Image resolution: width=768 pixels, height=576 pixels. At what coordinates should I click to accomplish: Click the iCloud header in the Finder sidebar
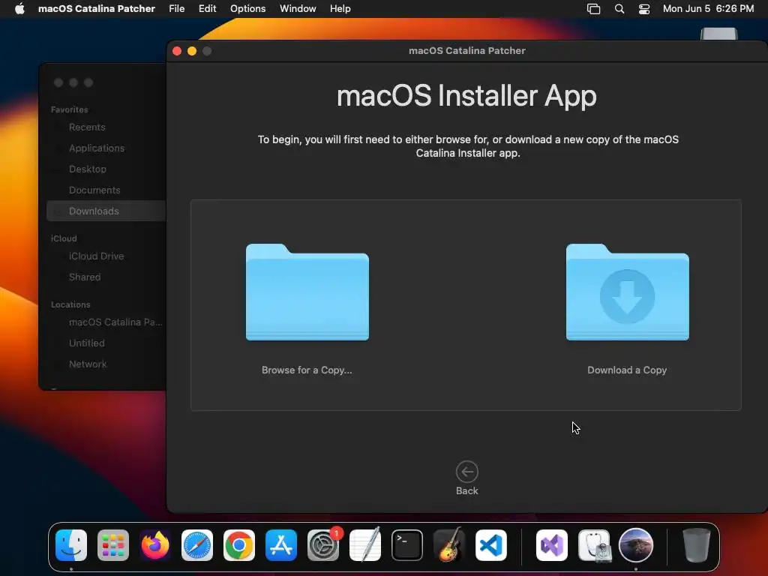[64, 238]
